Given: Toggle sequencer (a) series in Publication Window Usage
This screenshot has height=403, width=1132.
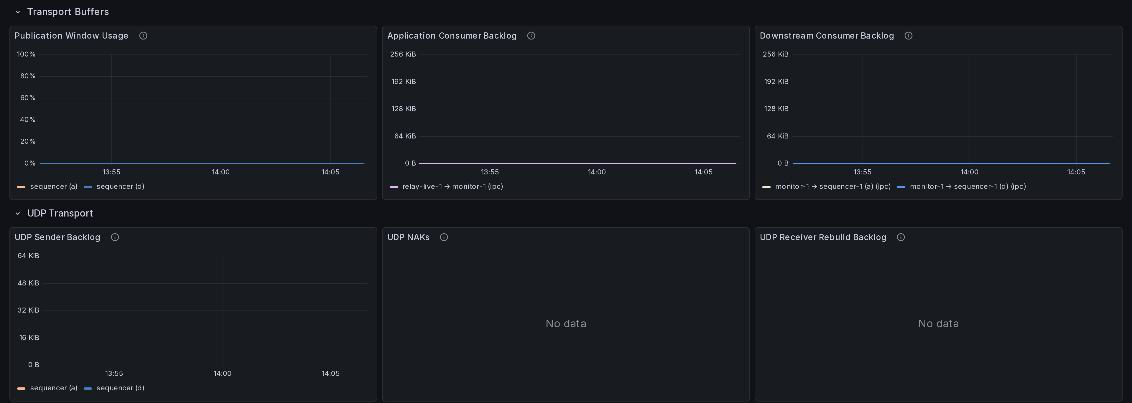Looking at the screenshot, I should pos(54,186).
